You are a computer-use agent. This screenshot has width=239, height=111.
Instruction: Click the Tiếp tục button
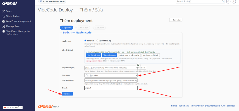[x=67, y=94]
